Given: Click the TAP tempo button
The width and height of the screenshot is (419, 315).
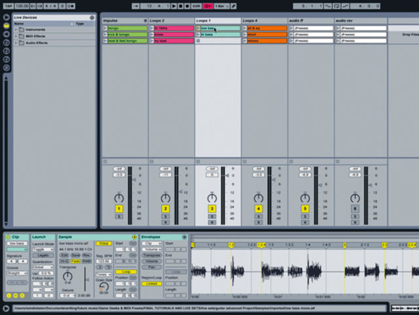Looking at the screenshot, I should pos(9,6).
